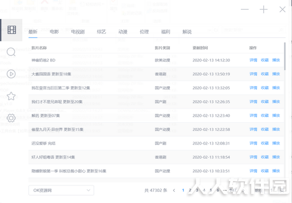
Task: Click the 影片名称 column header
Action: coord(39,48)
